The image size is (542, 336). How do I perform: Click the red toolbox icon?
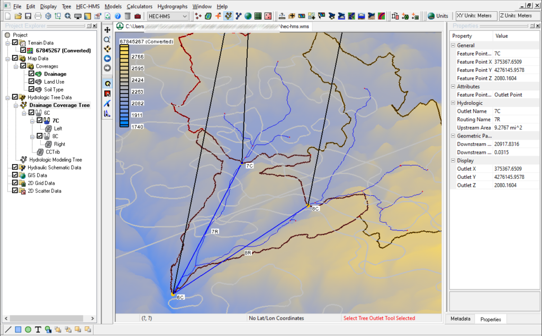[x=138, y=16]
